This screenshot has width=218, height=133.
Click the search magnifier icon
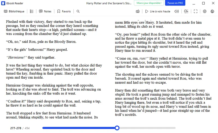pos(78,11)
